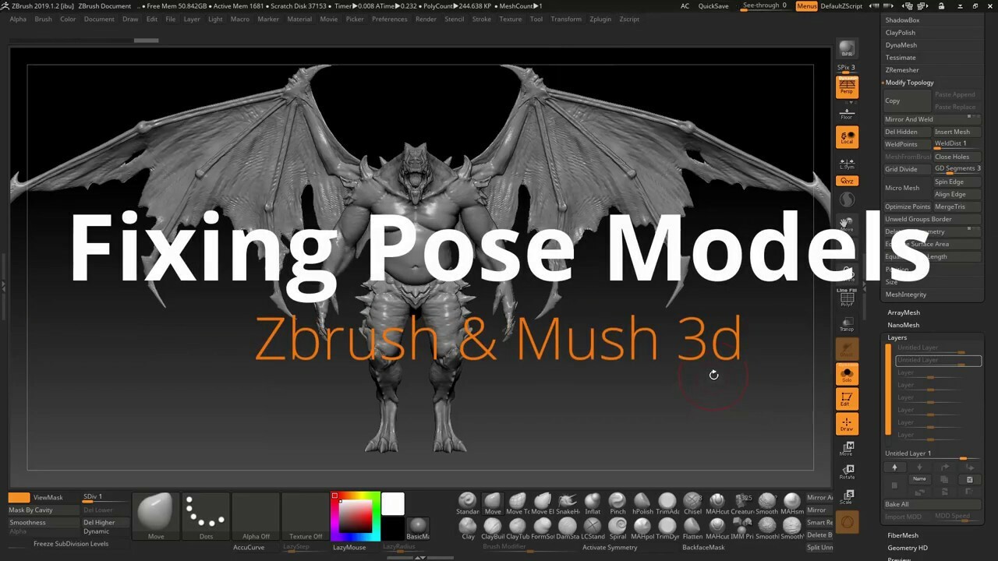Viewport: 998px width, 561px height.
Task: Expand the Modify Topology section
Action: (x=909, y=82)
